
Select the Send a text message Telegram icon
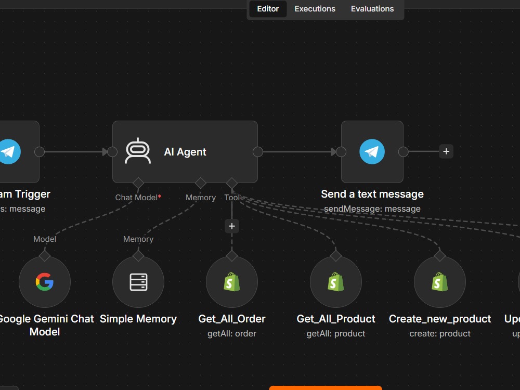[x=372, y=151]
